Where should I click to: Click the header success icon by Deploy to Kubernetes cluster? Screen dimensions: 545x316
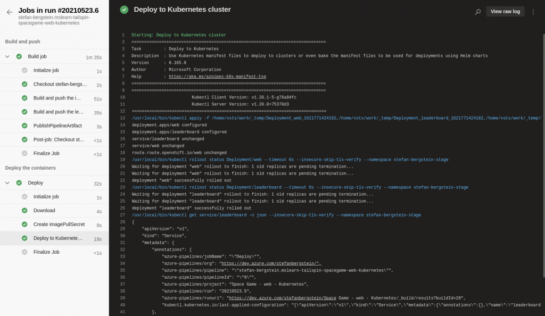124,10
